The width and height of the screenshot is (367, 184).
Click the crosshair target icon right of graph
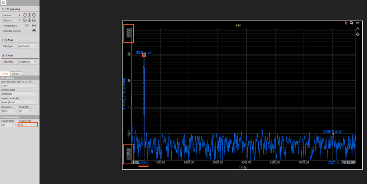tap(358, 34)
